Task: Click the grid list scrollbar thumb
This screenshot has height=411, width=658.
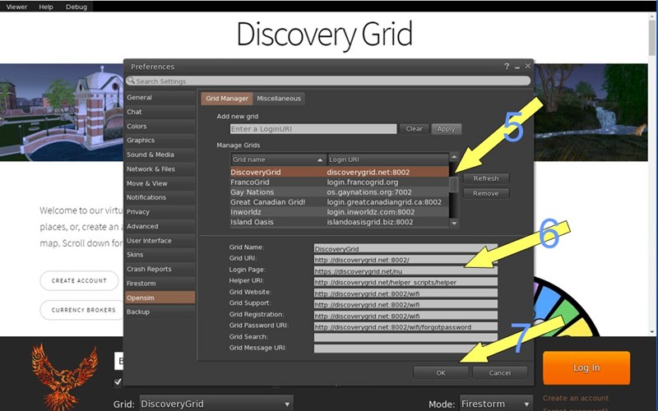Action: pyautogui.click(x=454, y=183)
